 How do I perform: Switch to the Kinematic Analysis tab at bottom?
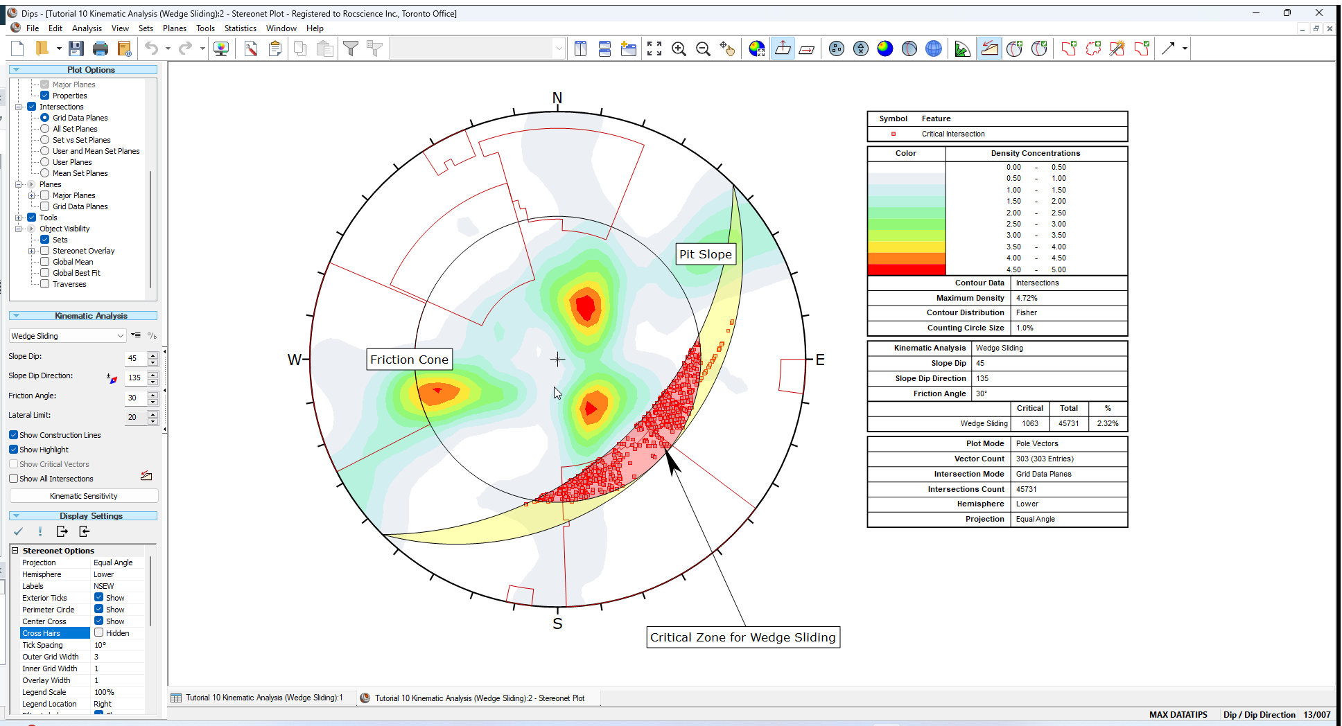click(x=262, y=698)
